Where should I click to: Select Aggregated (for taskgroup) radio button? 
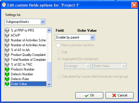(59, 59)
